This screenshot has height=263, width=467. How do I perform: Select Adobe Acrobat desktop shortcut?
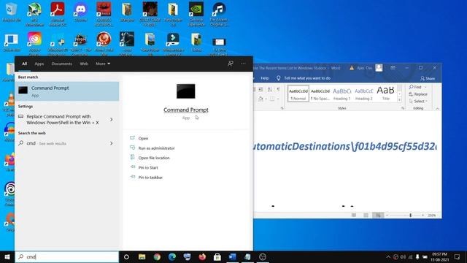[x=58, y=14]
